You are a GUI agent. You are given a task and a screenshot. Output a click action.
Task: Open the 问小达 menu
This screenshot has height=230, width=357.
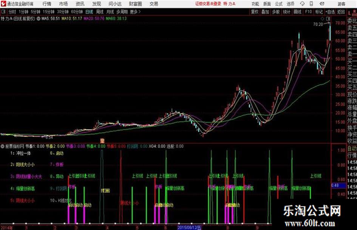point(115,4)
